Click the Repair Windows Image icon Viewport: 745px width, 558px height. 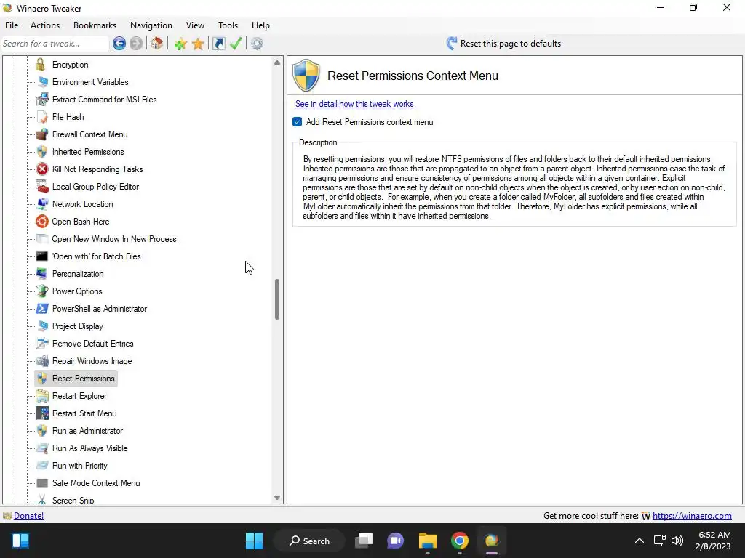pyautogui.click(x=42, y=360)
